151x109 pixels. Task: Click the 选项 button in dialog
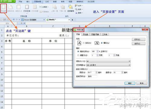139,44
